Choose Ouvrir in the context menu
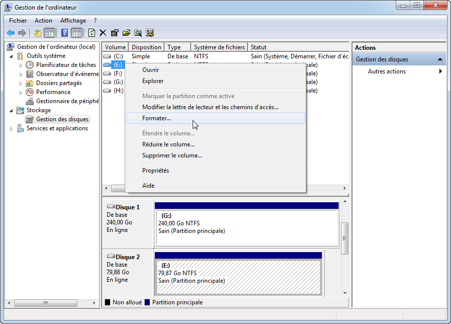451x324 pixels. pyautogui.click(x=215, y=70)
